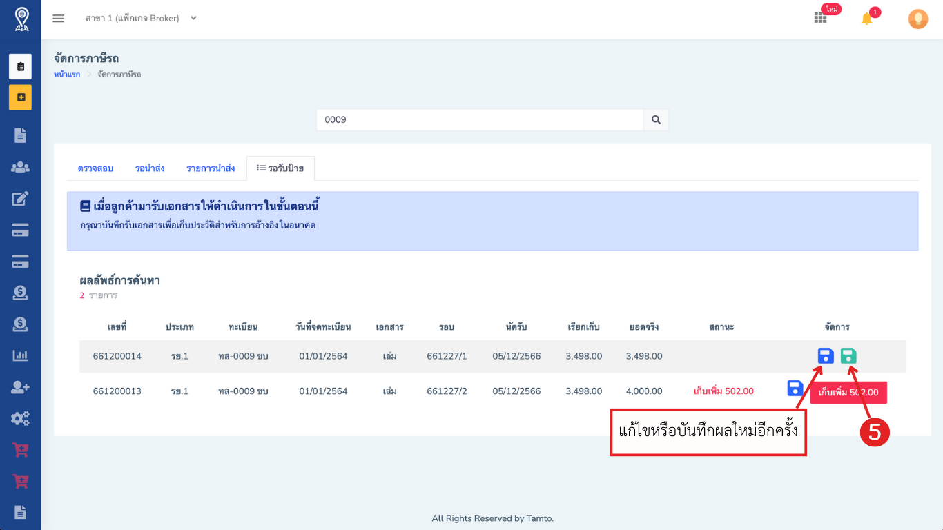Open the document icon below the yellow plus
The width and height of the screenshot is (943, 530).
20,135
